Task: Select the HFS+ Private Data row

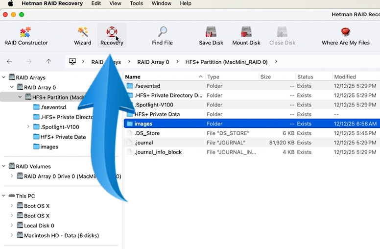Action: 252,114
